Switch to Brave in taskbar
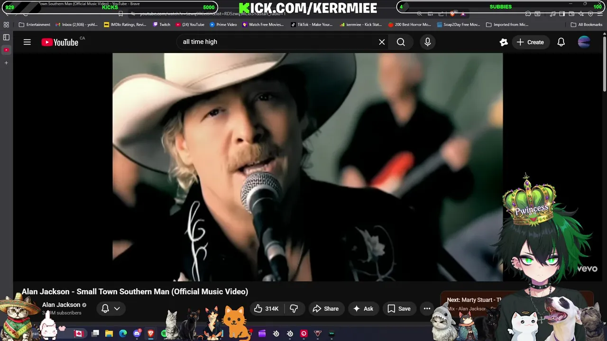The width and height of the screenshot is (607, 341). click(x=151, y=333)
